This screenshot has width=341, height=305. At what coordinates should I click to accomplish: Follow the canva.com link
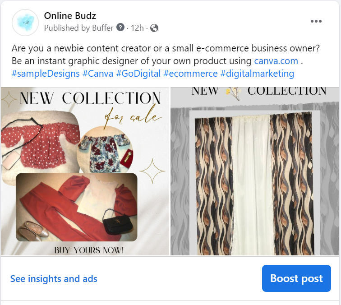[276, 61]
